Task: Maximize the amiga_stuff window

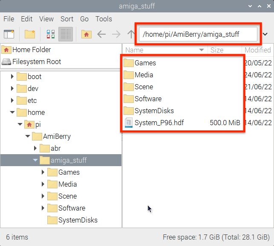Action: coord(260,6)
